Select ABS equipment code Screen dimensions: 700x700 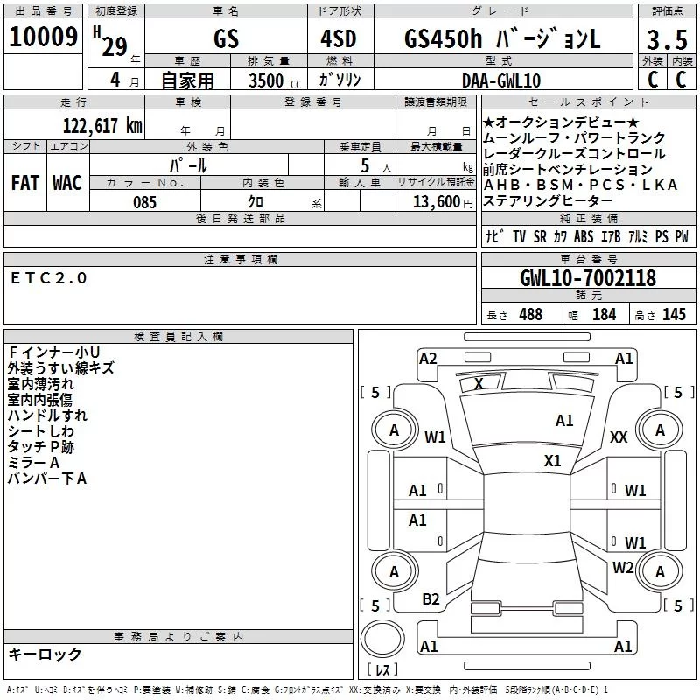click(x=584, y=236)
